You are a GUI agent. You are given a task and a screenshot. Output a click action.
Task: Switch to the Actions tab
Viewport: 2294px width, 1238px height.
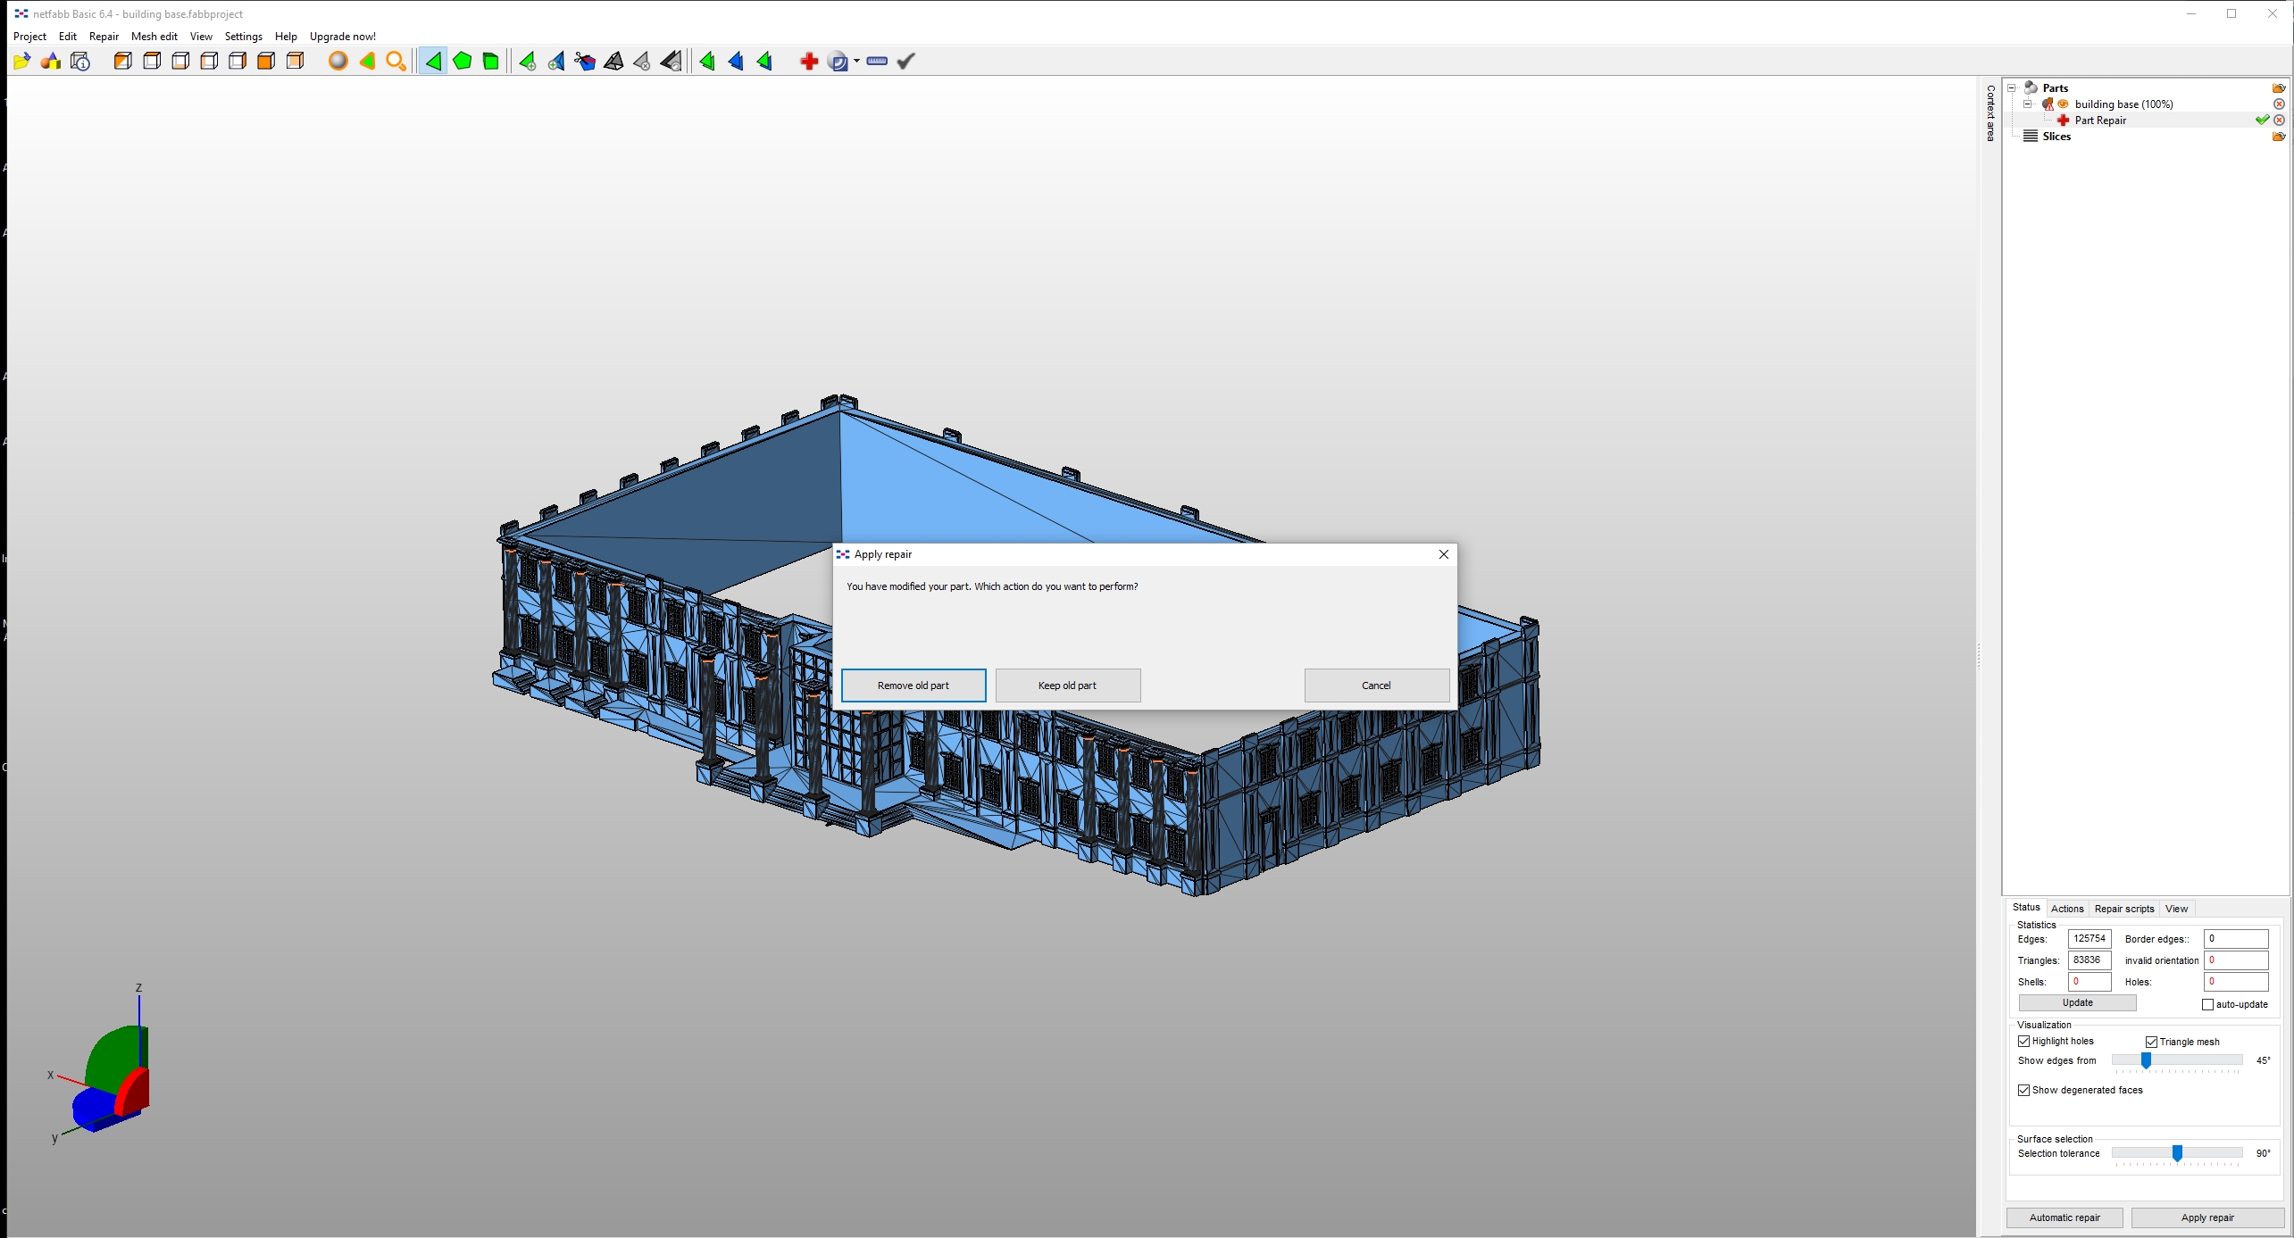[x=2067, y=909]
